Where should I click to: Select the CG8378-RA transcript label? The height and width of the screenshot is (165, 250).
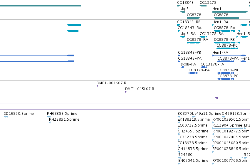tap(197, 40)
